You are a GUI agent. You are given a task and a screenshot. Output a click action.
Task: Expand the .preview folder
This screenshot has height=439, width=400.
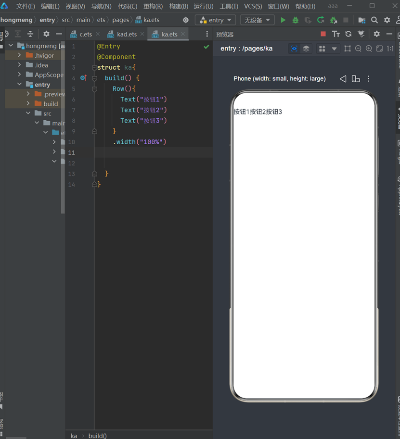coord(28,94)
